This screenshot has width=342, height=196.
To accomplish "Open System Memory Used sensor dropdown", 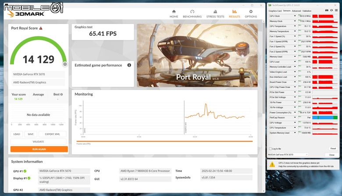I will (x=295, y=133).
